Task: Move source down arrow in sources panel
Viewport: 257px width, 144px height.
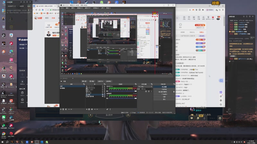Action: [97, 109]
